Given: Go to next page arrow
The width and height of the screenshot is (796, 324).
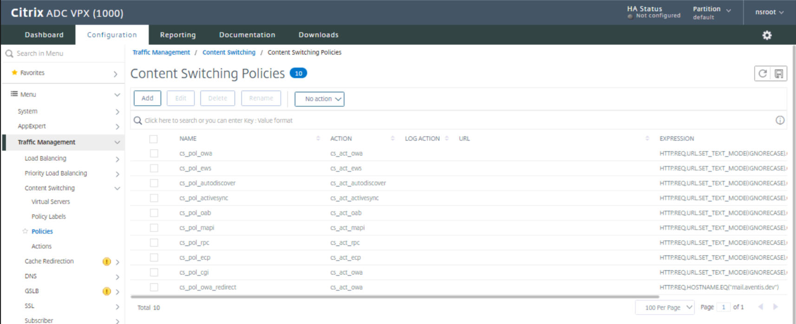Looking at the screenshot, I should [775, 307].
